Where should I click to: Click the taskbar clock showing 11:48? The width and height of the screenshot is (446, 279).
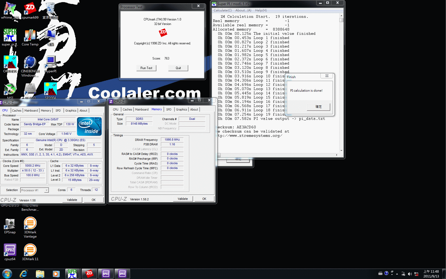tap(431, 274)
